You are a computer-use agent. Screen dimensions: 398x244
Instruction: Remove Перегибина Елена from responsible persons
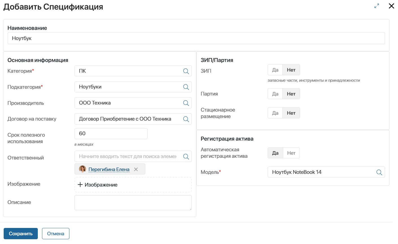tap(136, 169)
